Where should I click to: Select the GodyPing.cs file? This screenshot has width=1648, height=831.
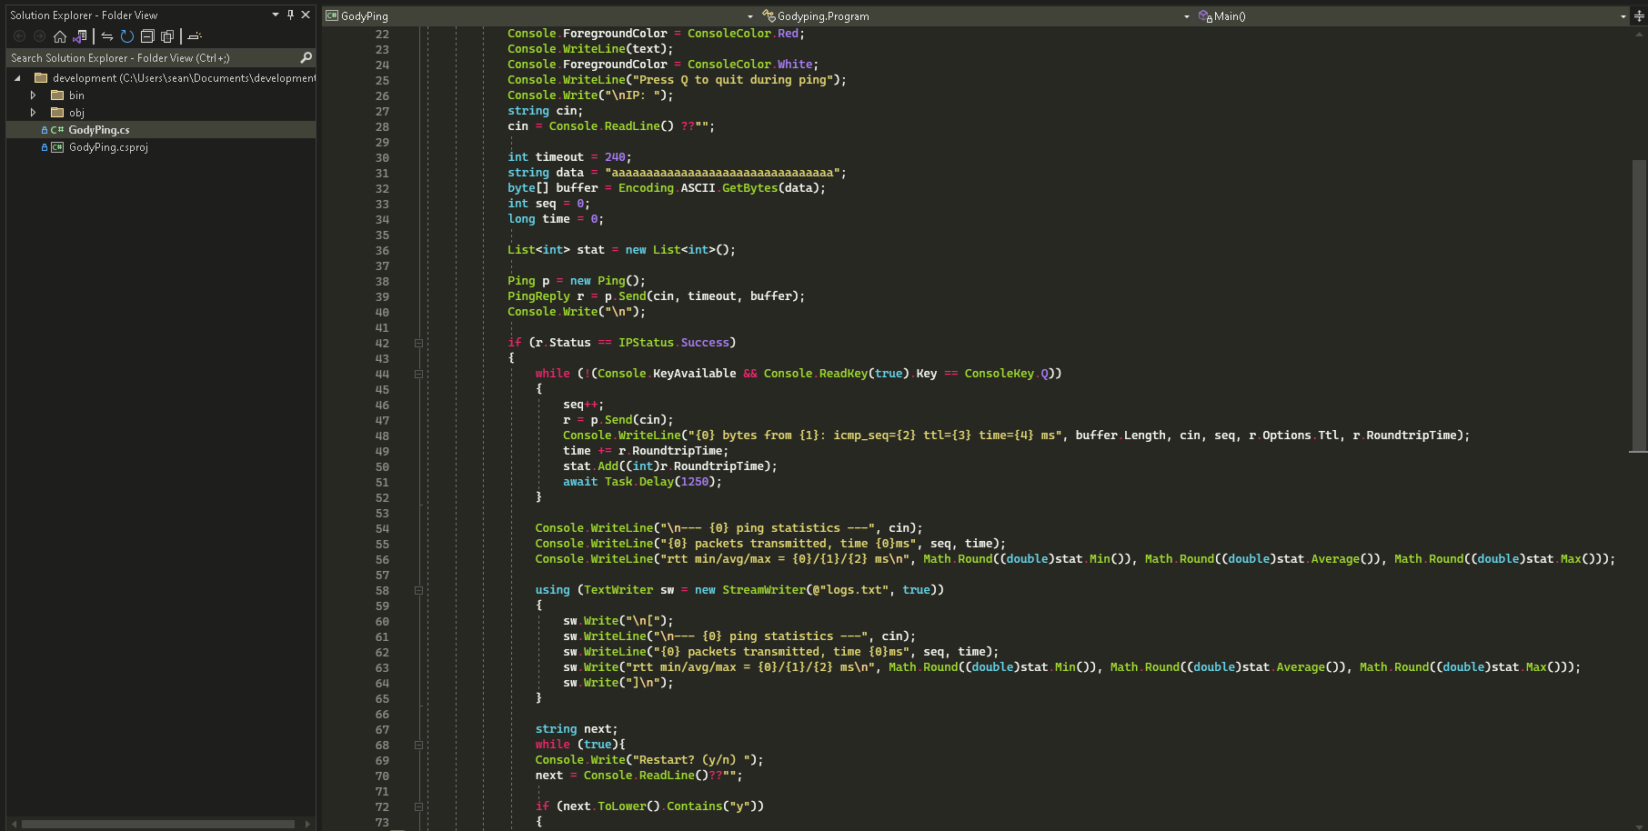pos(99,130)
